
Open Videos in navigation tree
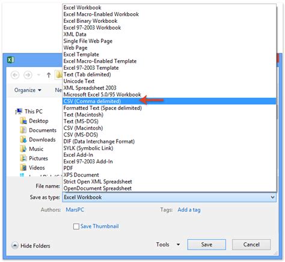pos(37,168)
